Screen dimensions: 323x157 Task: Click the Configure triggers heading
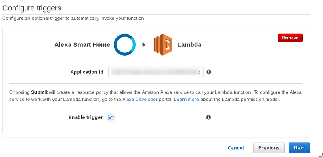point(32,8)
